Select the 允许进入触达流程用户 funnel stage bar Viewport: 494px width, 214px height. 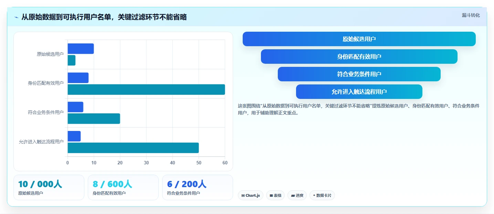(359, 92)
